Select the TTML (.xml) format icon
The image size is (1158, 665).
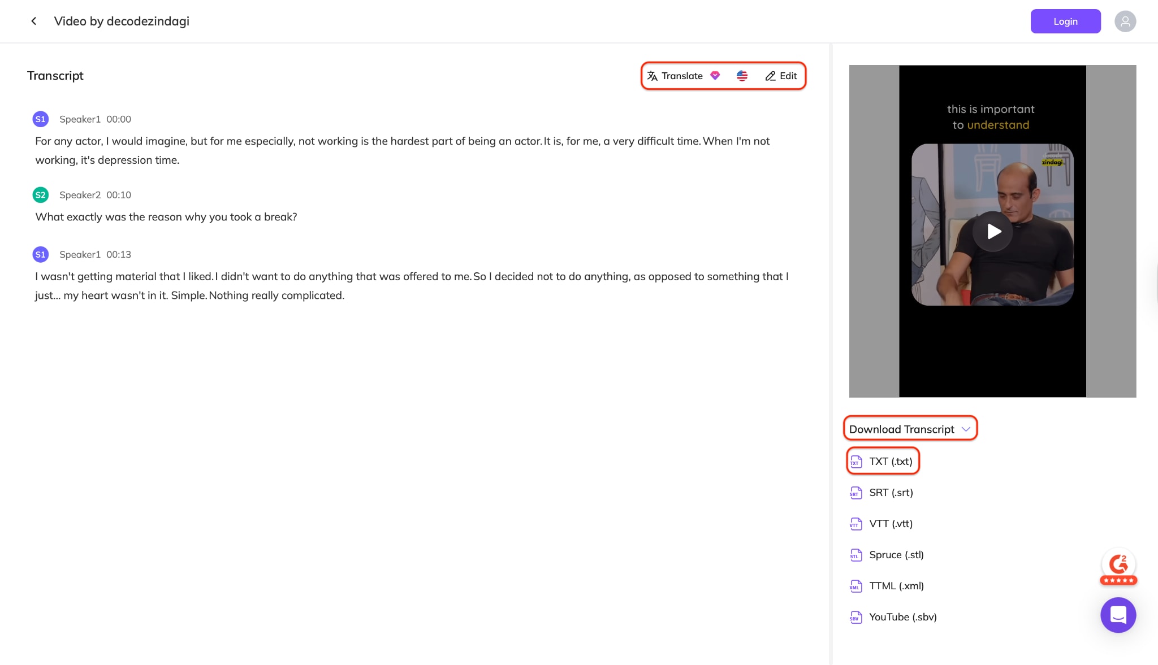[856, 586]
